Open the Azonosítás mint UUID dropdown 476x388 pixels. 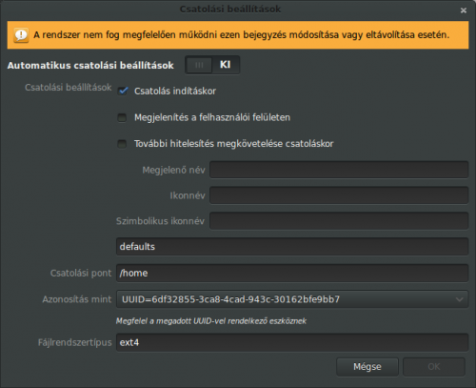click(x=292, y=299)
